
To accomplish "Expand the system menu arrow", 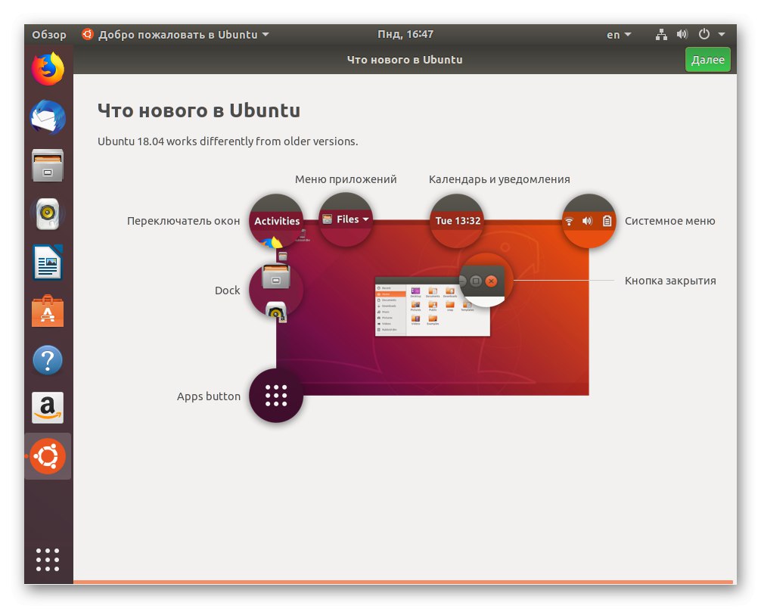I will pyautogui.click(x=721, y=35).
